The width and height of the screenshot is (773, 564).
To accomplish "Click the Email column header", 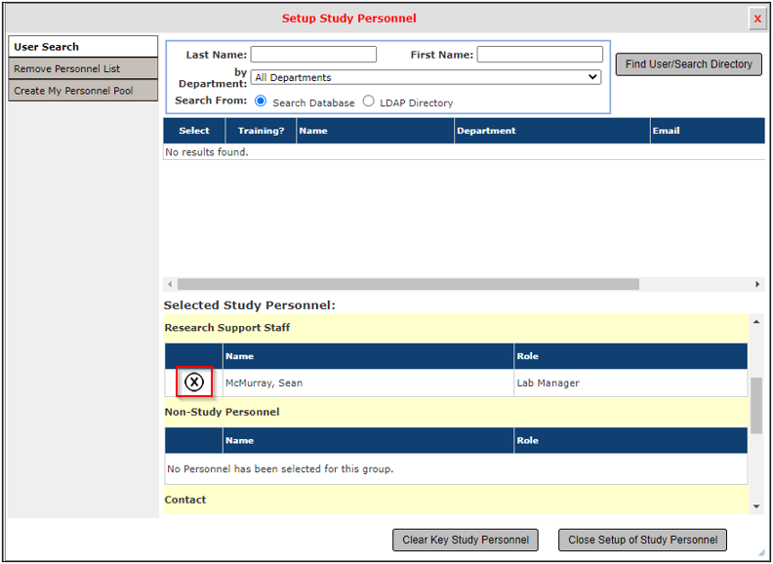I will [708, 131].
